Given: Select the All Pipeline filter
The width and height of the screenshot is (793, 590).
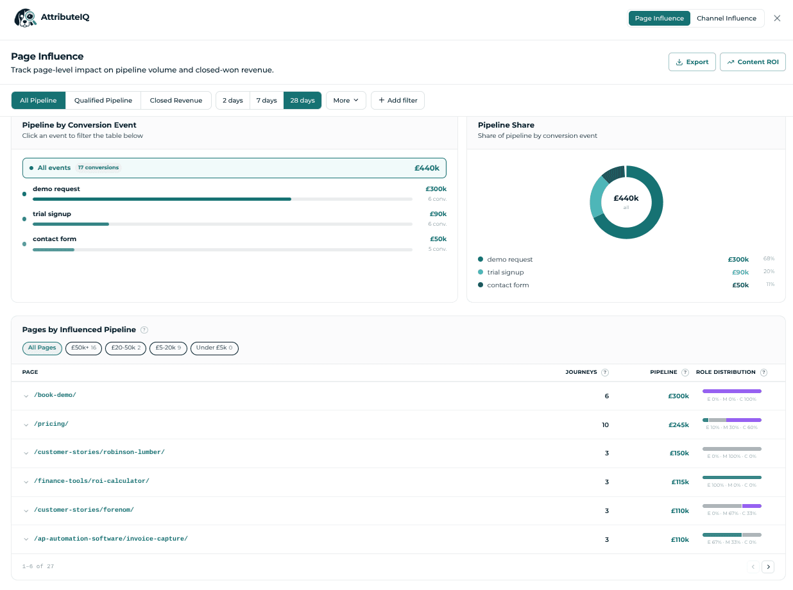Looking at the screenshot, I should 38,100.
